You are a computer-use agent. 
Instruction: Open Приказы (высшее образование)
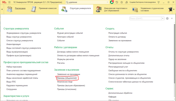click(71, 86)
